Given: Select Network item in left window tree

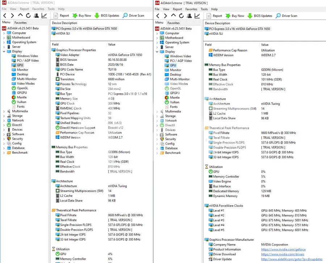Looking at the screenshot, I should [x=15, y=120].
